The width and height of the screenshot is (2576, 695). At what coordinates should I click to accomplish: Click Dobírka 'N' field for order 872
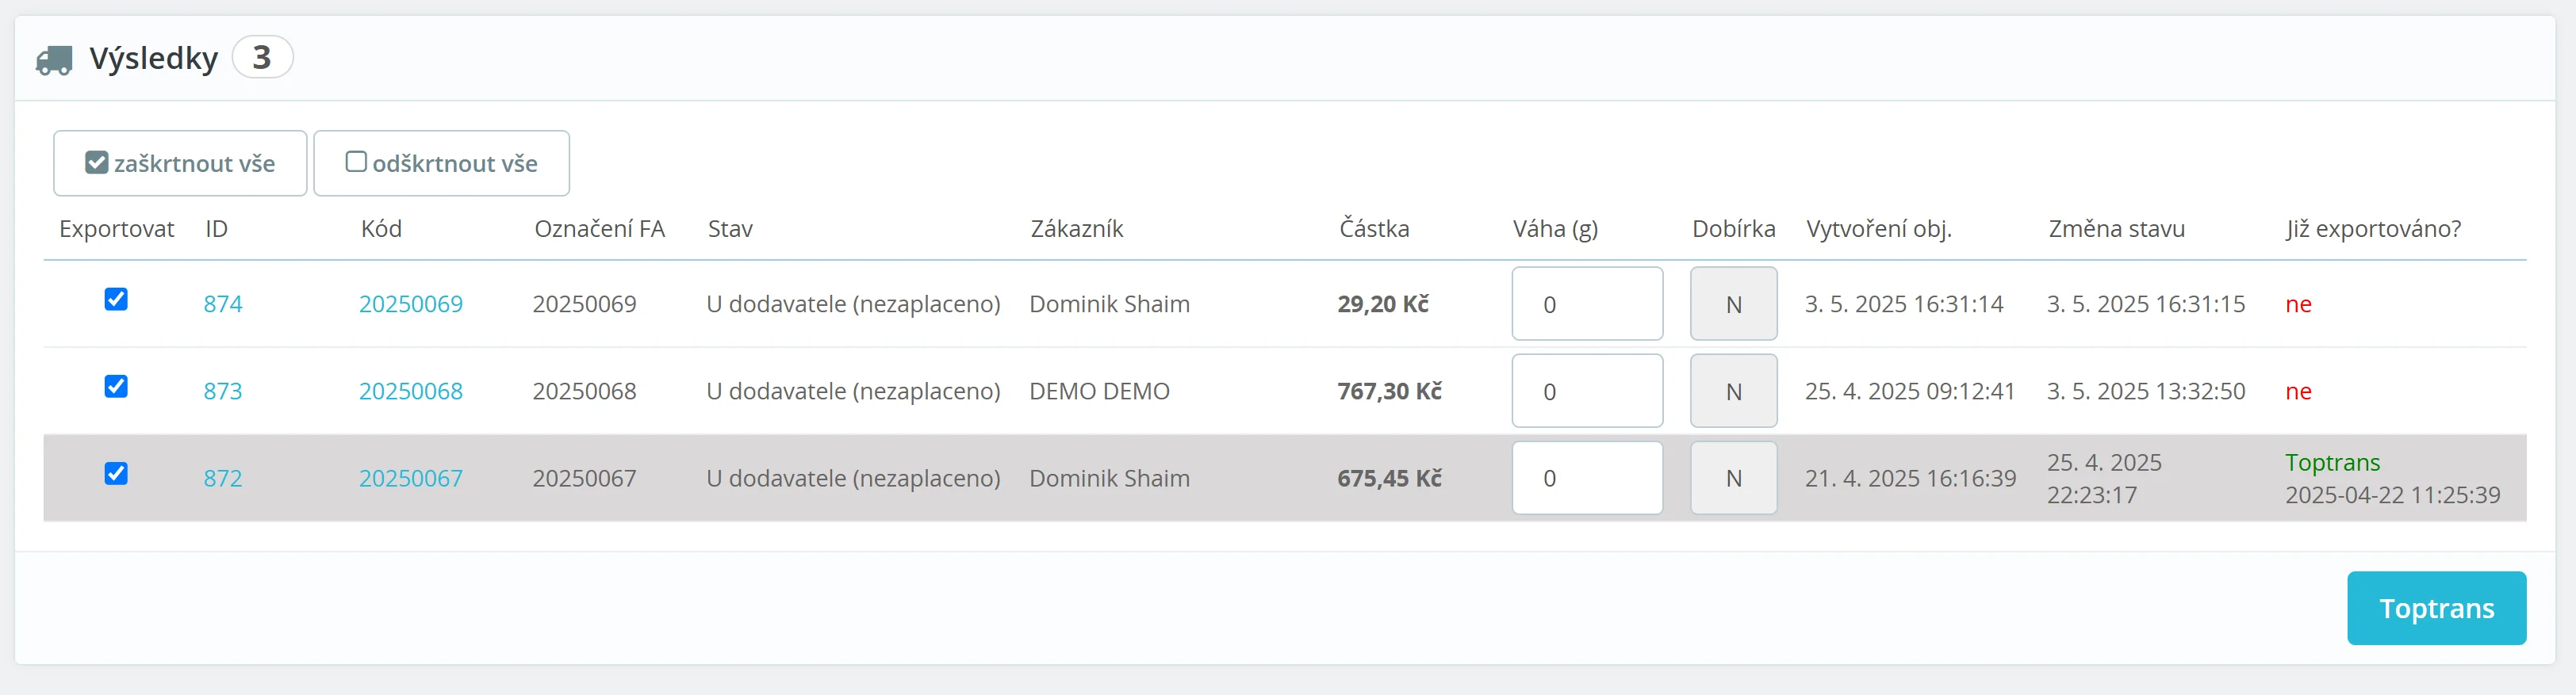(1733, 479)
